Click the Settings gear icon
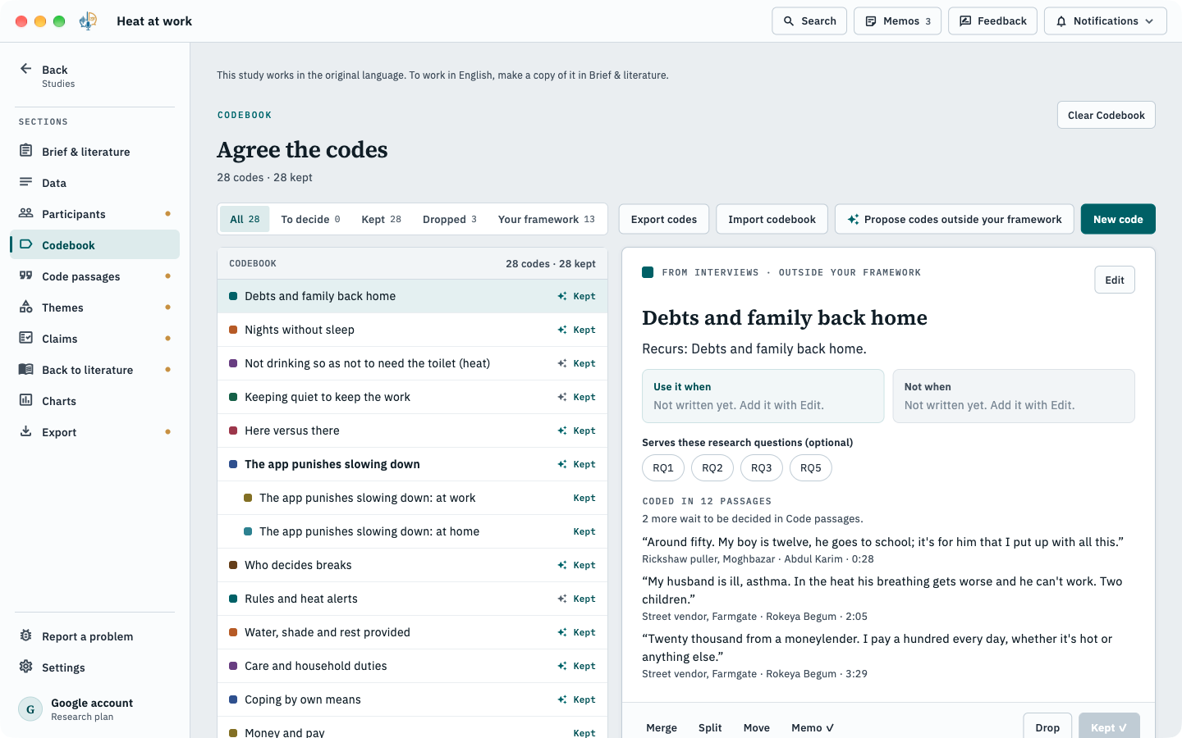The image size is (1182, 738). click(26, 667)
